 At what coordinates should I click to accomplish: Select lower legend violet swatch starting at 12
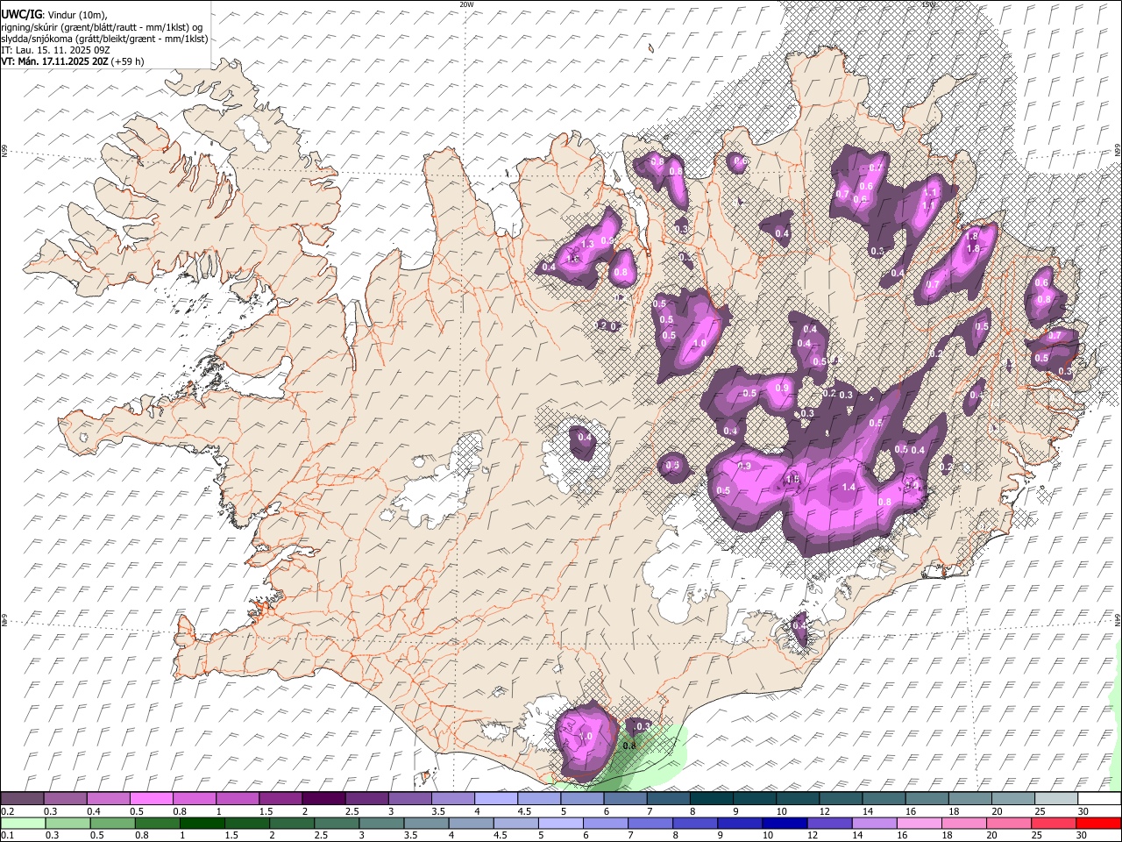pos(830,823)
